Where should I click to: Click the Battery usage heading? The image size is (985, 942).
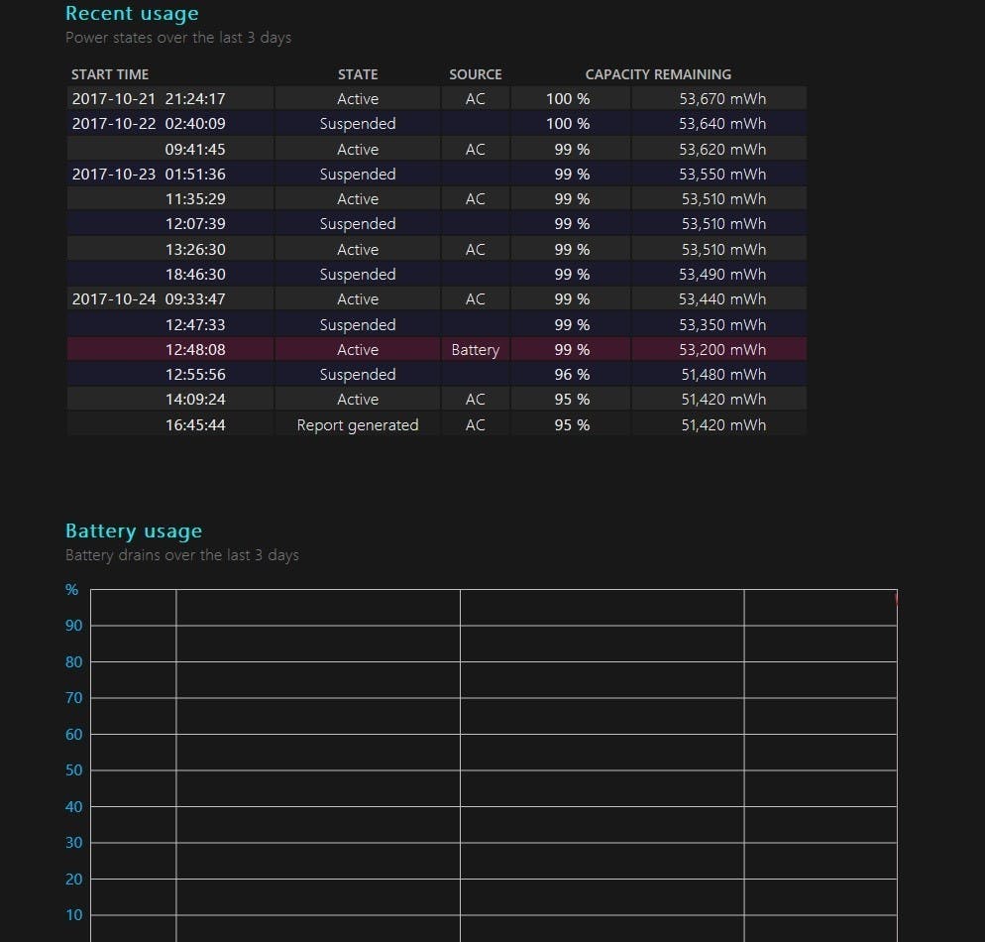pyautogui.click(x=134, y=531)
